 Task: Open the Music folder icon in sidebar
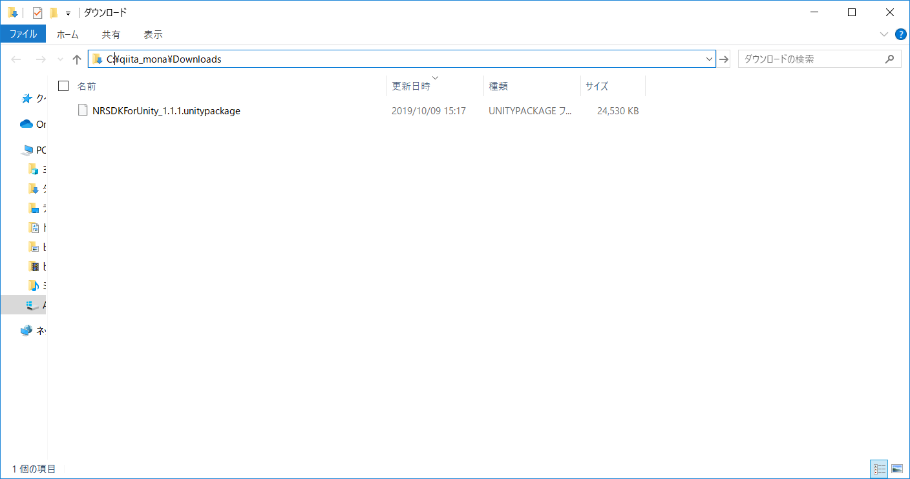pyautogui.click(x=34, y=285)
